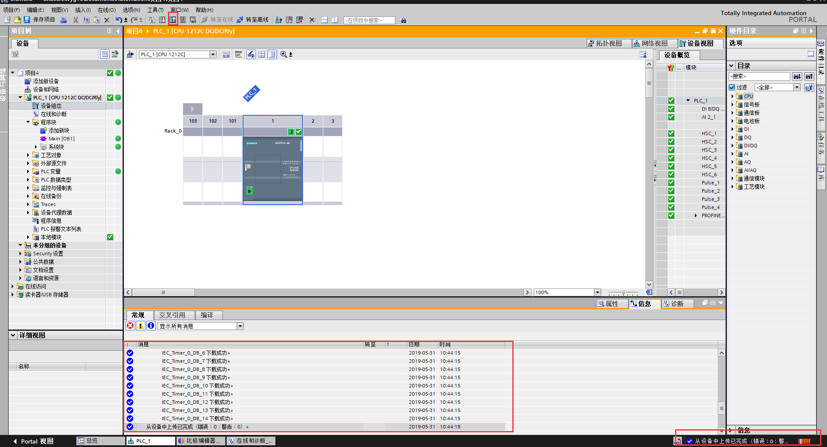Click the 转至离线 go offline button

pyautogui.click(x=253, y=20)
